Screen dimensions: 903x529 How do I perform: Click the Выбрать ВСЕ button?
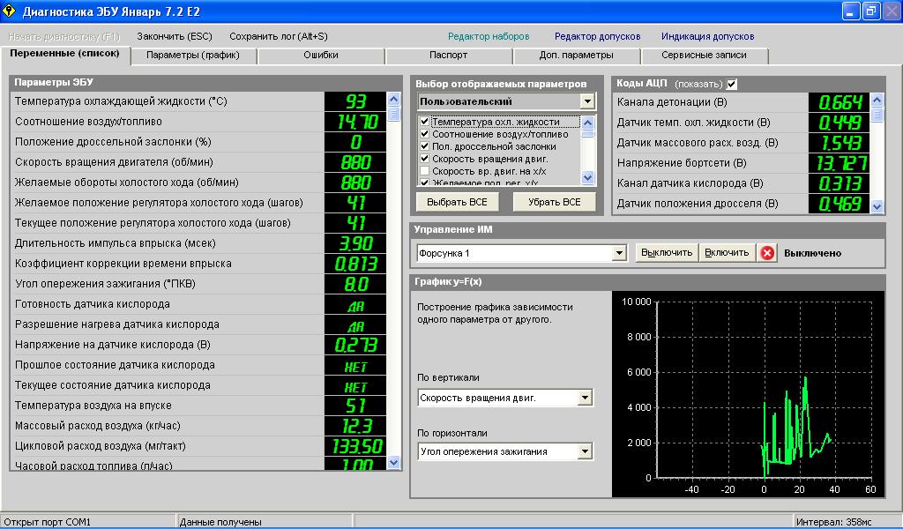pyautogui.click(x=457, y=202)
